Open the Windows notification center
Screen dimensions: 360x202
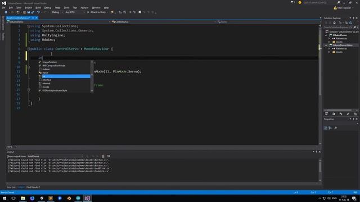coord(354,198)
